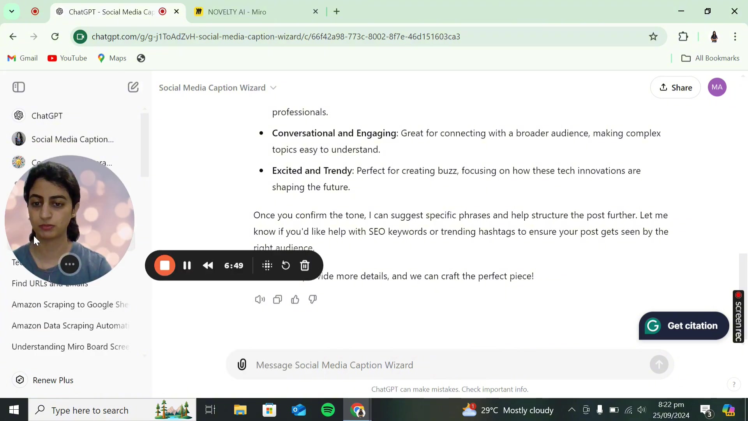Give a thumbs up to the response
748x421 pixels.
[x=295, y=299]
